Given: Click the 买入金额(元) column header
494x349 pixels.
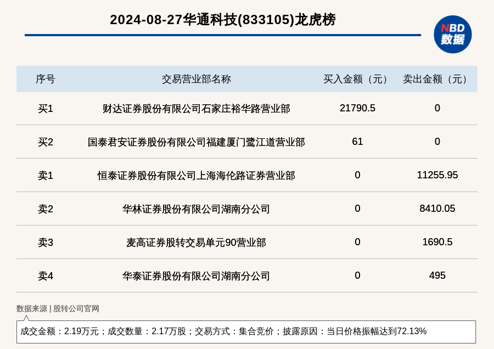Looking at the screenshot, I should [357, 79].
